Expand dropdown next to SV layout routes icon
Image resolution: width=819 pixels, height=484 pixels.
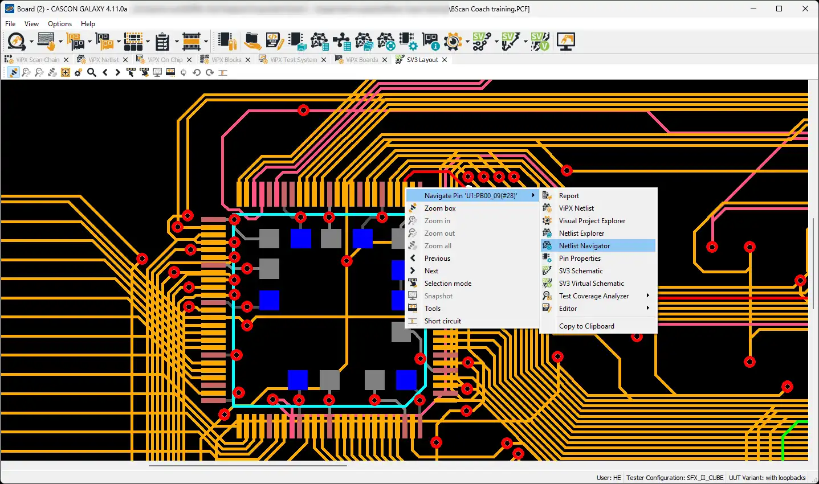point(496,42)
